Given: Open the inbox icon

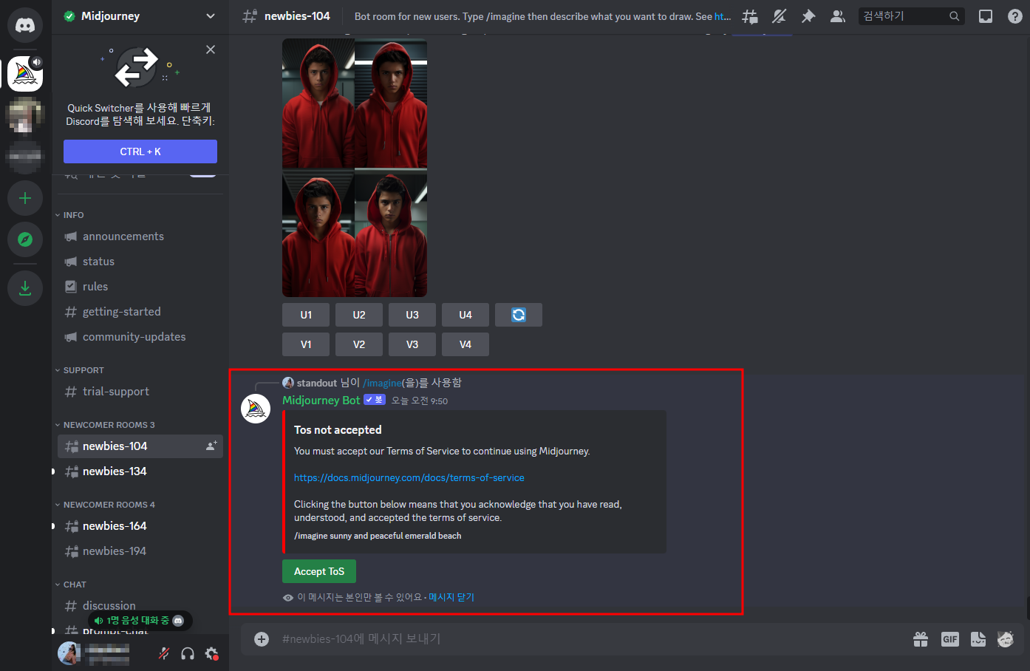Looking at the screenshot, I should point(986,16).
